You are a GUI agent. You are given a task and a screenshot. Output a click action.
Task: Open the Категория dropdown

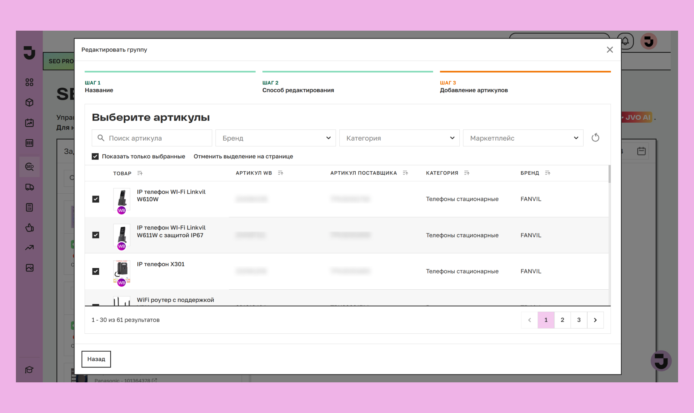pos(399,138)
